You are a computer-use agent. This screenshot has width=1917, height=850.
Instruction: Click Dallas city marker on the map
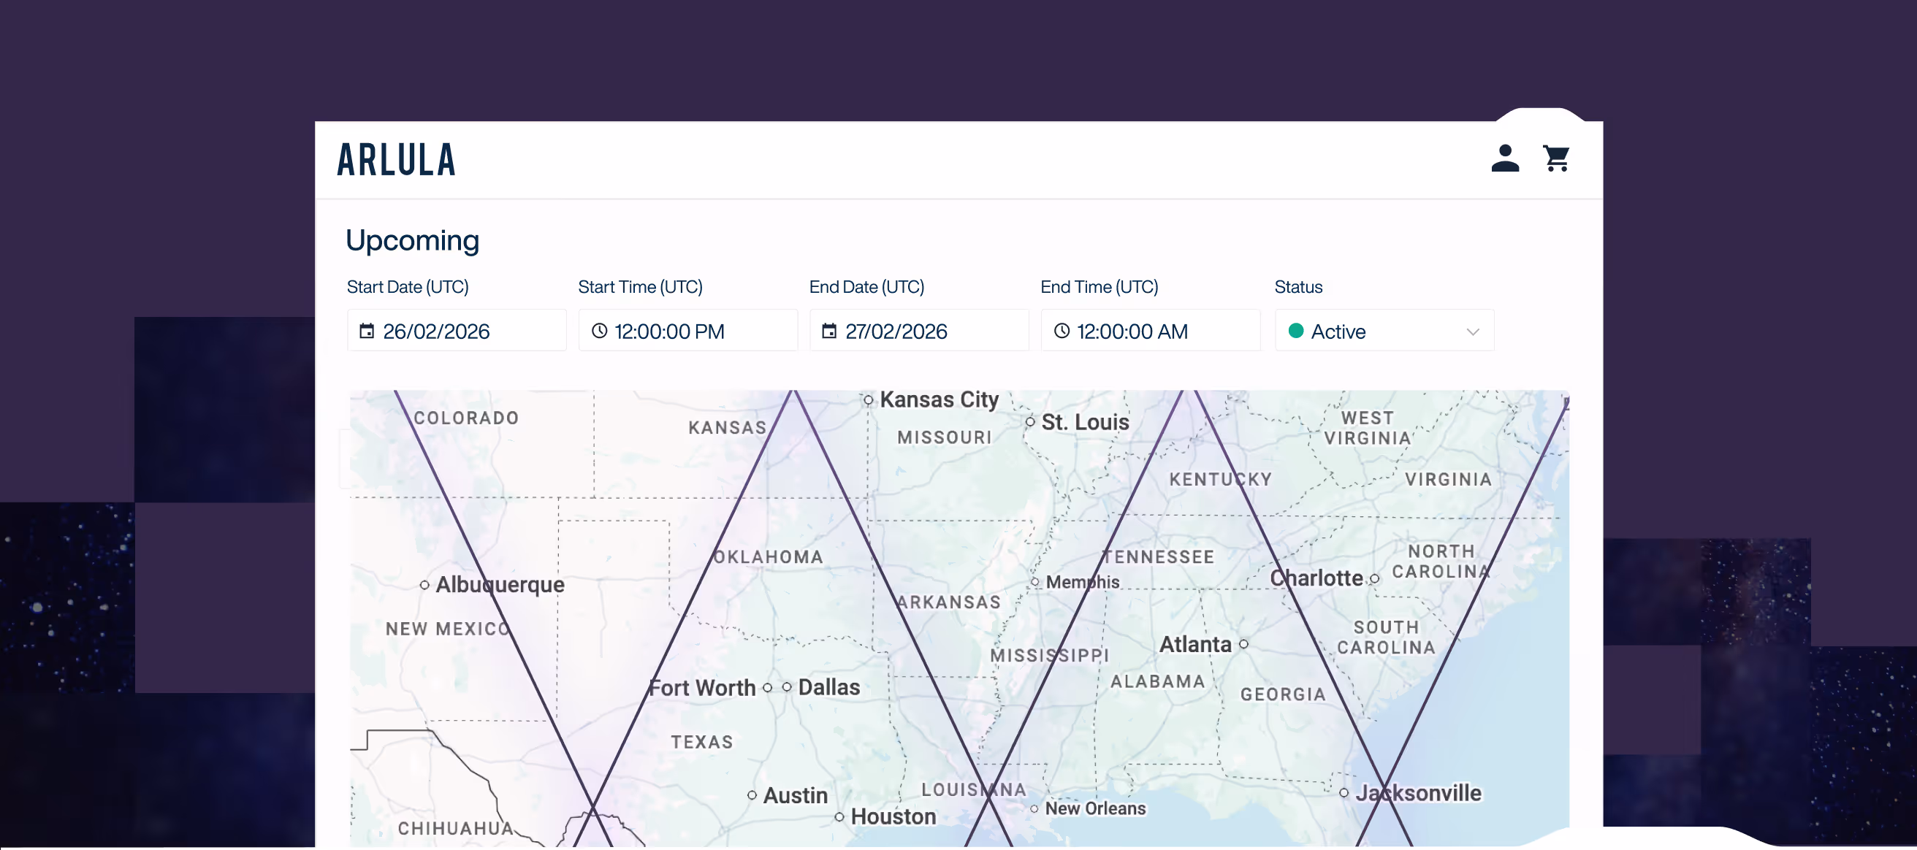click(x=787, y=687)
